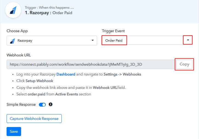Select the Order Paid trigger event field

(147, 40)
